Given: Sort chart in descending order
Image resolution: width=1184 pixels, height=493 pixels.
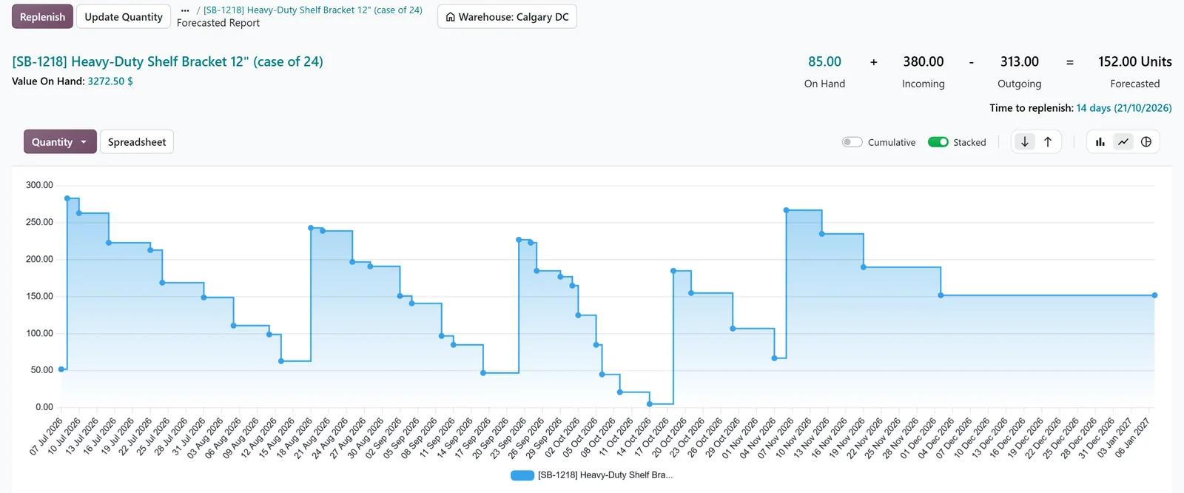Looking at the screenshot, I should (1025, 142).
